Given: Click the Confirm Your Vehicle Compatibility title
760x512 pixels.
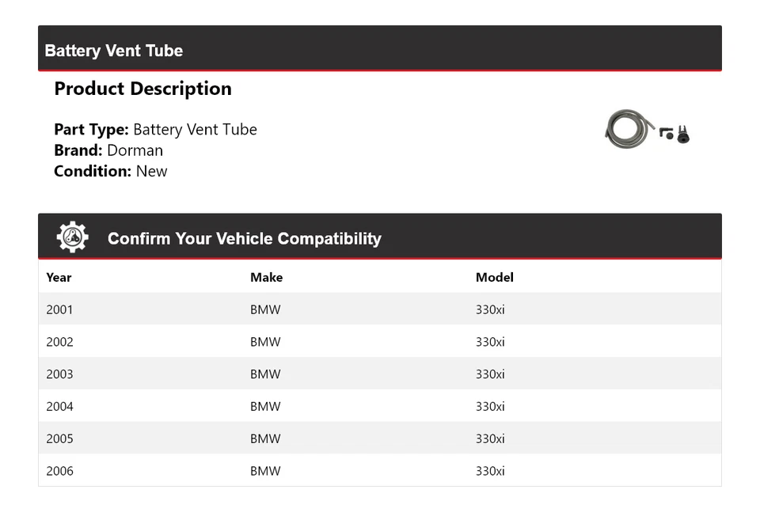Looking at the screenshot, I should (244, 238).
